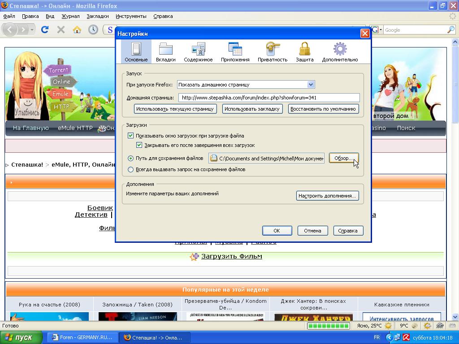This screenshot has width=459, height=344.
Task: Click the На Главную navigation link
Action: tap(31, 128)
